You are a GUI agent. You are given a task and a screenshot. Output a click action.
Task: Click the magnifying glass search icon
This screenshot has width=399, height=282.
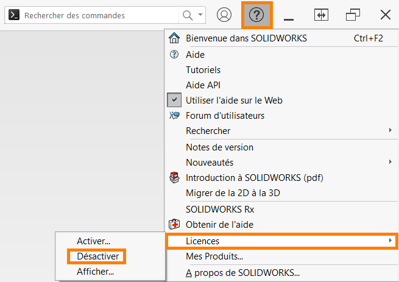pyautogui.click(x=188, y=15)
